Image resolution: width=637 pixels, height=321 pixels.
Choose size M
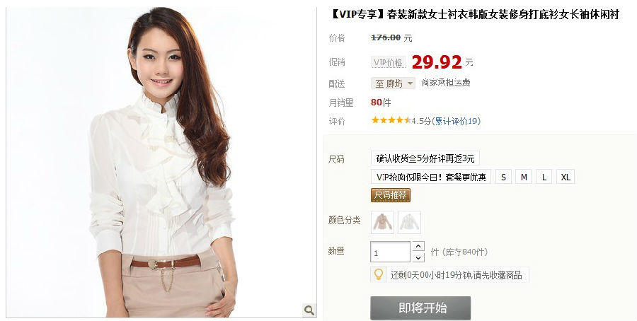coord(524,177)
